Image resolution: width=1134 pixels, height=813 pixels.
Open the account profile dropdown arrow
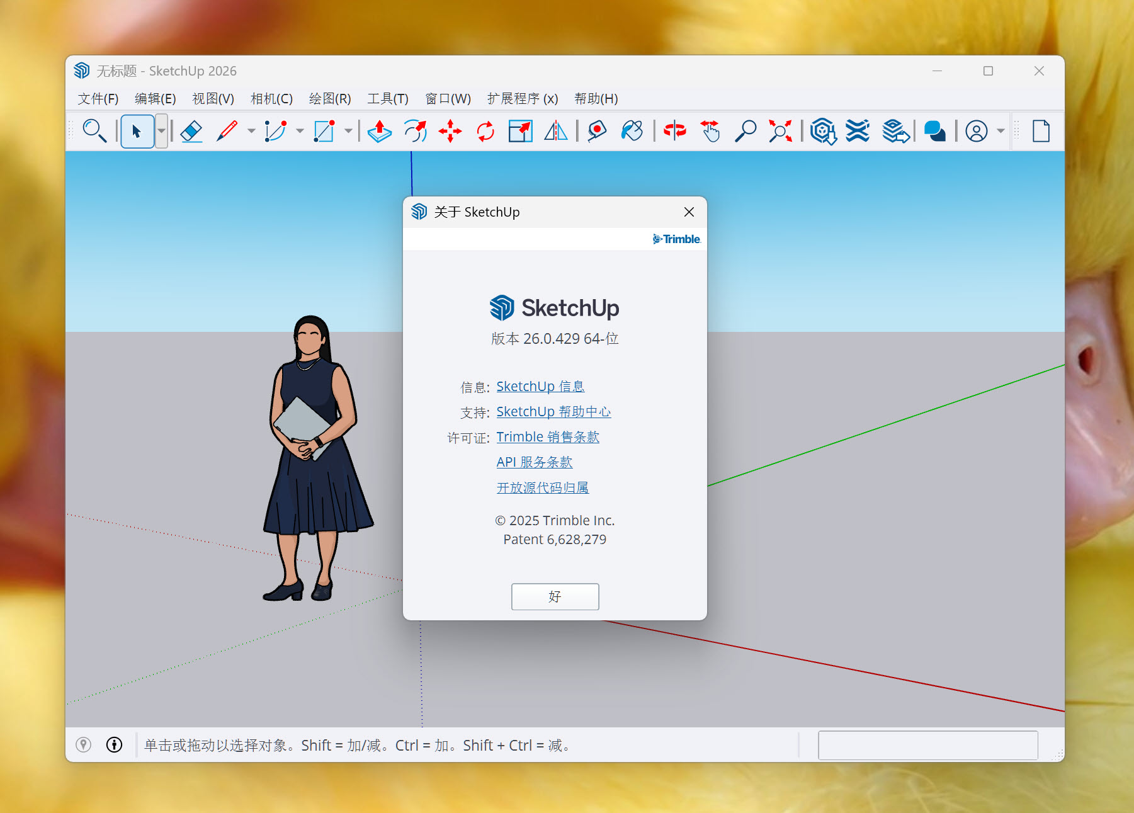1001,132
